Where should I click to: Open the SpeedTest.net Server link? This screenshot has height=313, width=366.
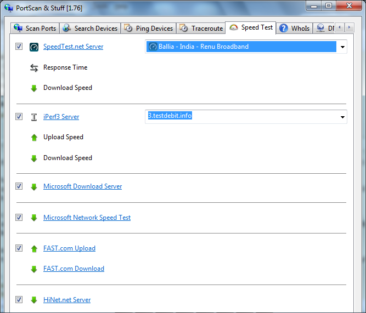74,47
